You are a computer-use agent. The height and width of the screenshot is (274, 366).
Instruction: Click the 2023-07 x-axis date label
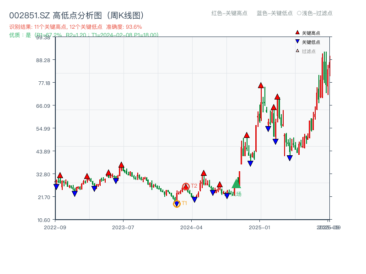coord(123,227)
